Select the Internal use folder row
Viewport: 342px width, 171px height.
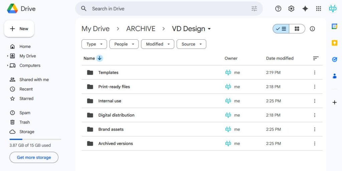202,101
